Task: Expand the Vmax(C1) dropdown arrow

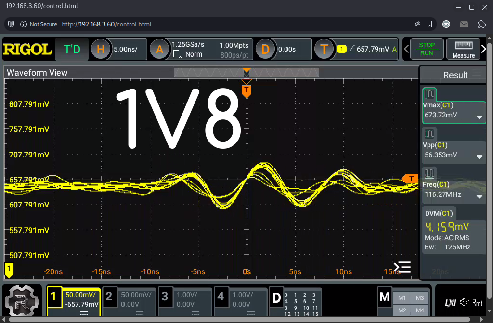Action: [479, 117]
